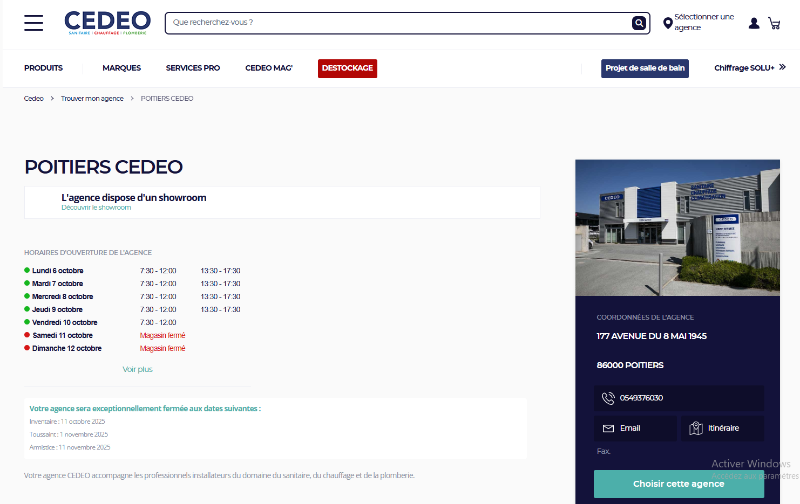
Task: Click the red DESTOCKAGE button
Action: 347,68
